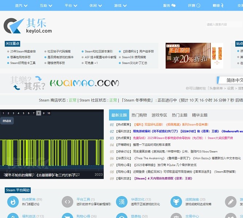
Task: Open thread 07 发行商 PQube 史低
Action: click(x=165, y=165)
